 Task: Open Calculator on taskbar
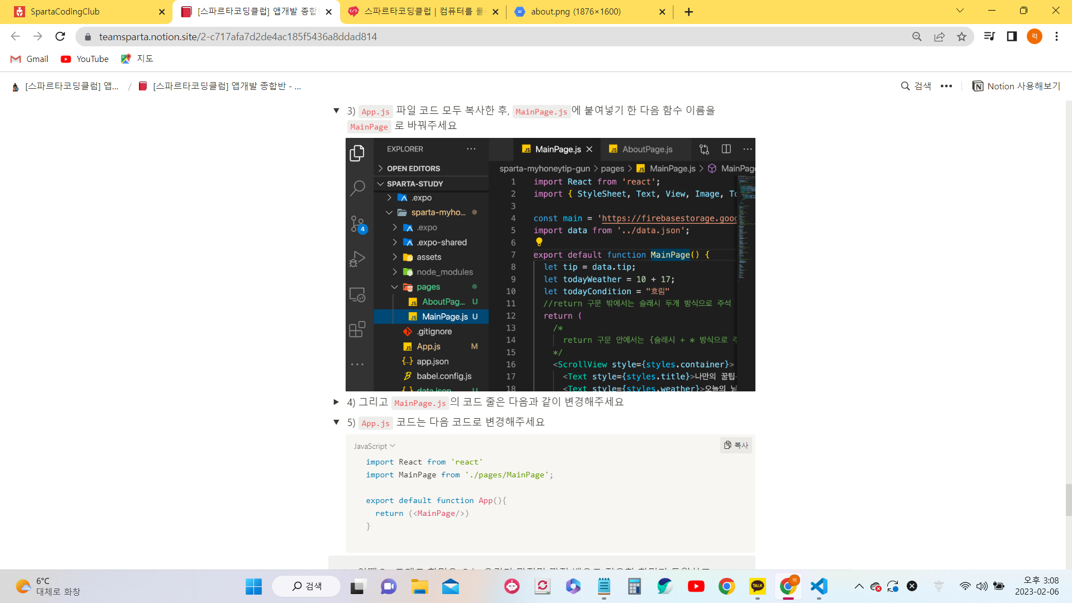pyautogui.click(x=634, y=586)
